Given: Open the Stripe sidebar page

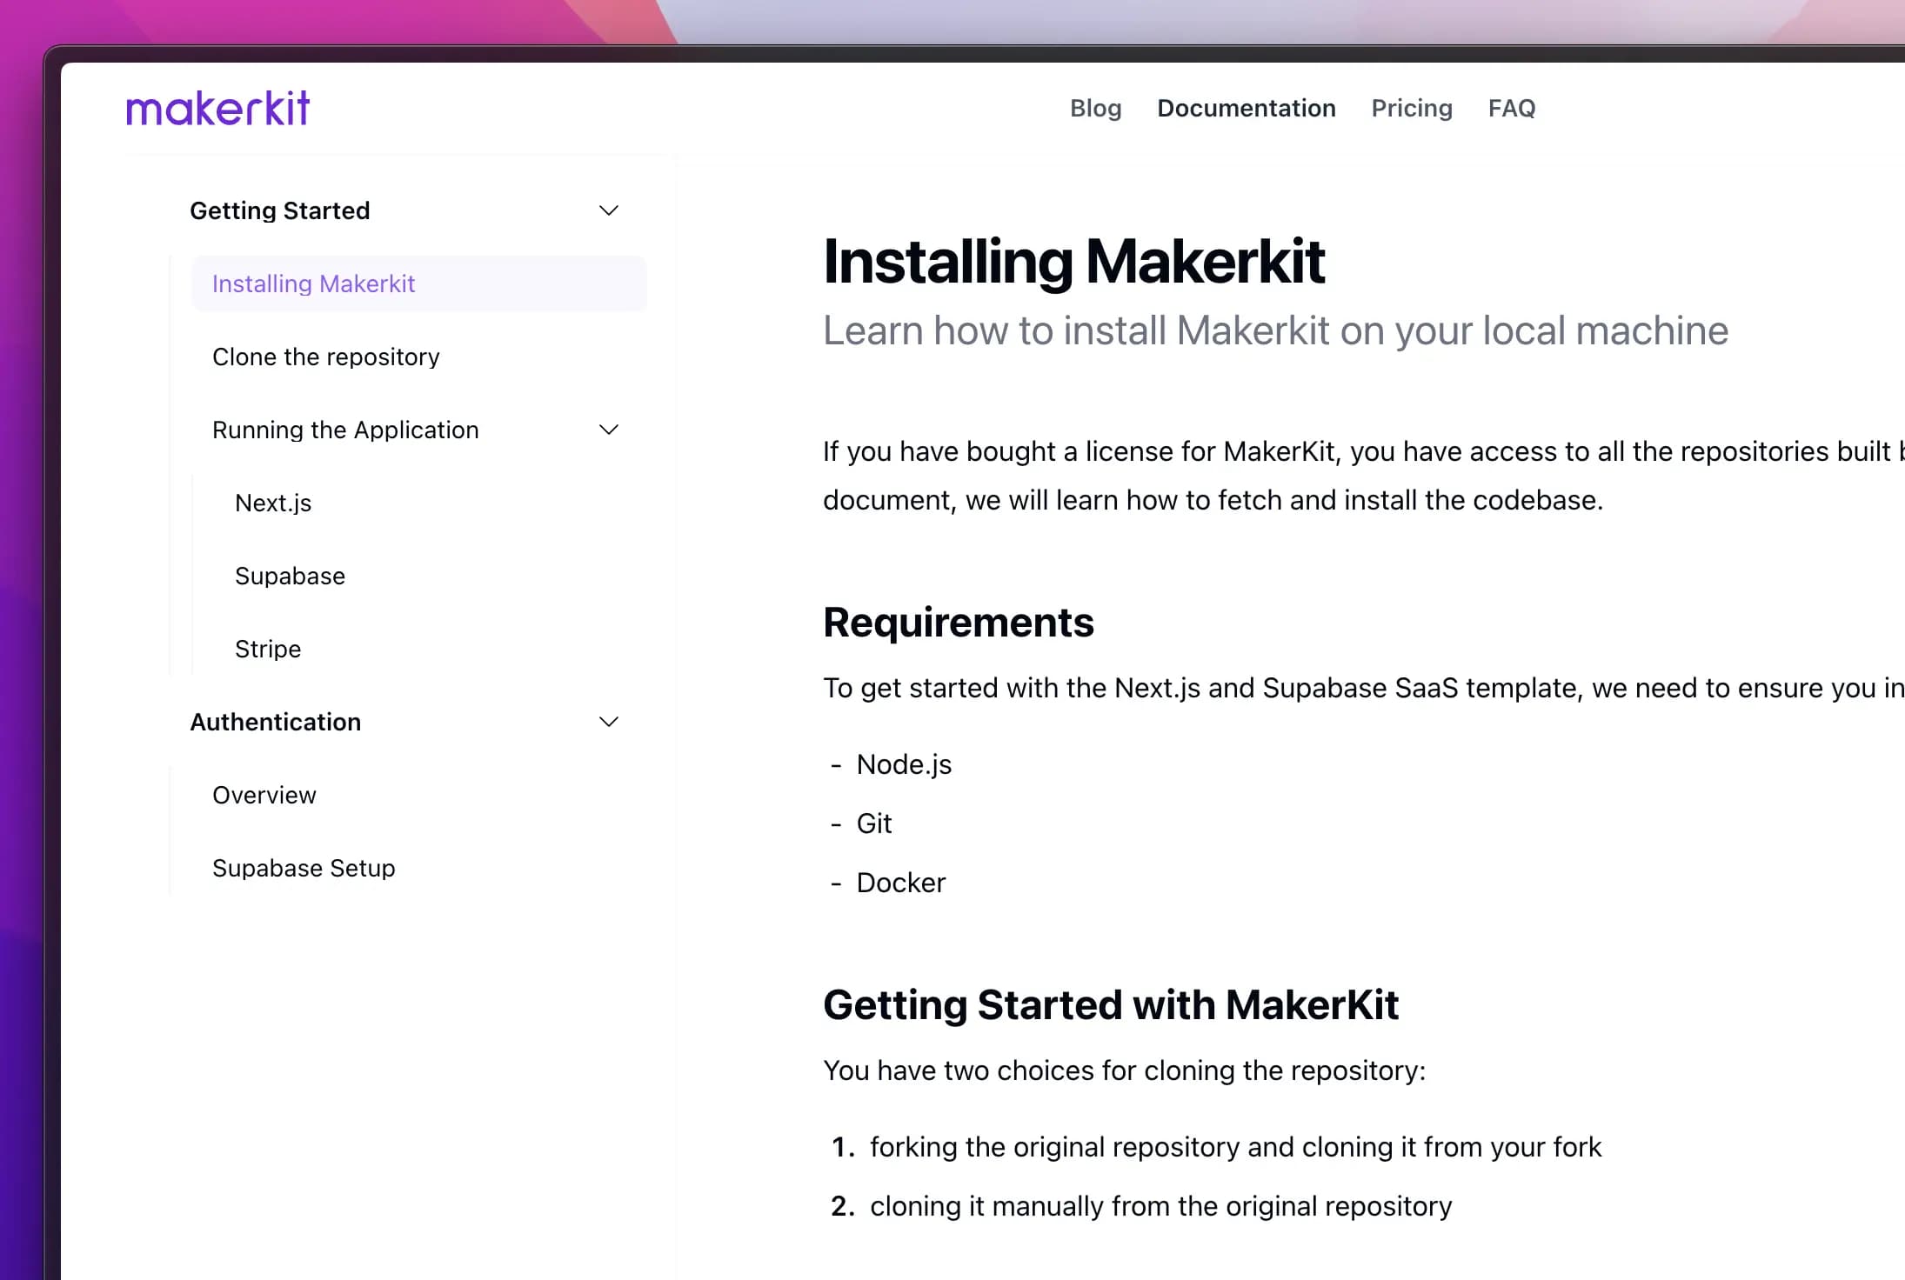Looking at the screenshot, I should coord(268,649).
